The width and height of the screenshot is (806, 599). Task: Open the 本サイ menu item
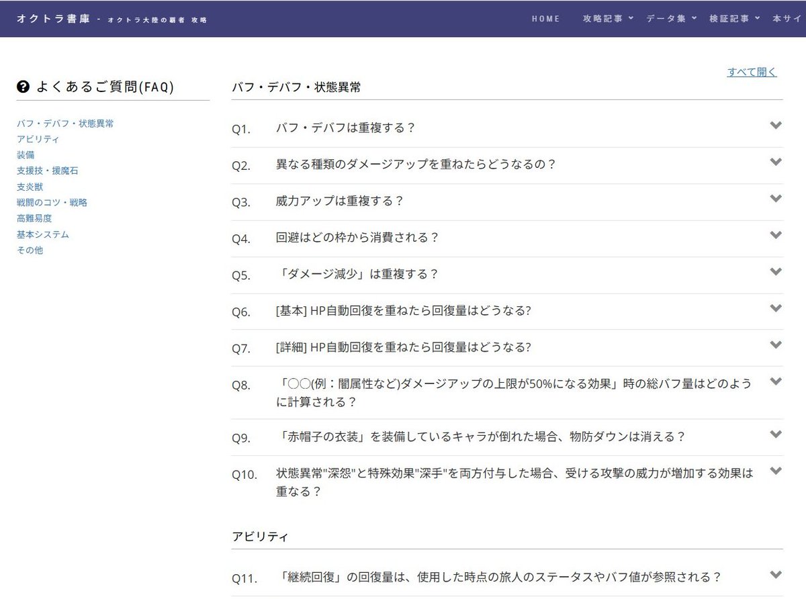point(789,19)
